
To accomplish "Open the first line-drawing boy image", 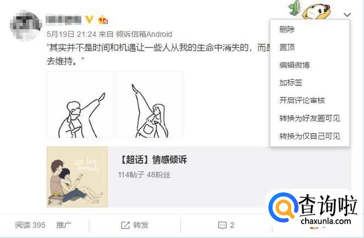I will 80,105.
